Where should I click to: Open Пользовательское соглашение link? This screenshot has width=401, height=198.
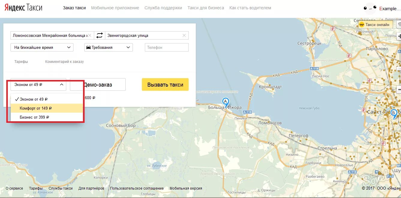(137, 188)
